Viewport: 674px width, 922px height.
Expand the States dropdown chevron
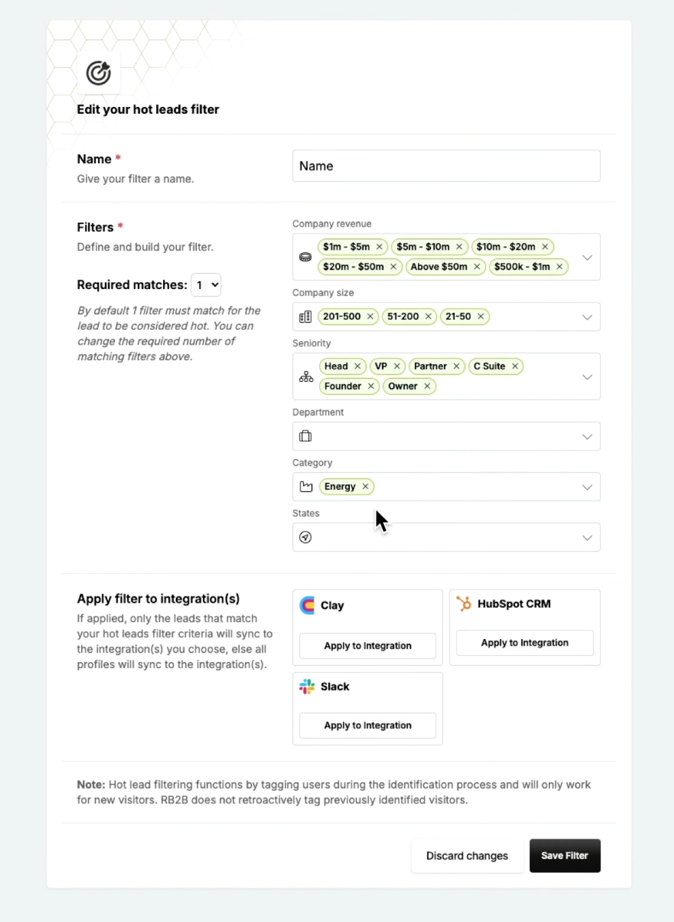[x=587, y=537]
